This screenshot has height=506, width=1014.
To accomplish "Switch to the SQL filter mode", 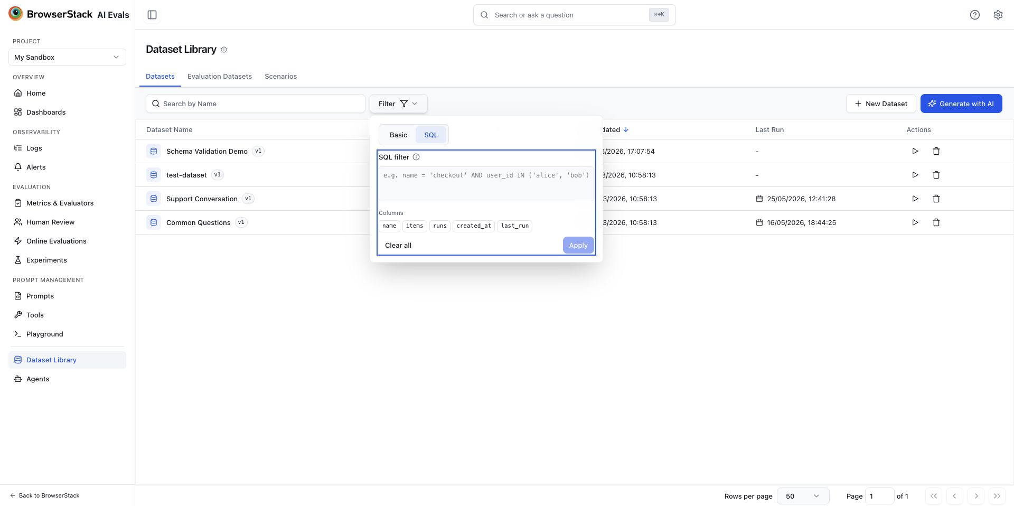I will [431, 135].
